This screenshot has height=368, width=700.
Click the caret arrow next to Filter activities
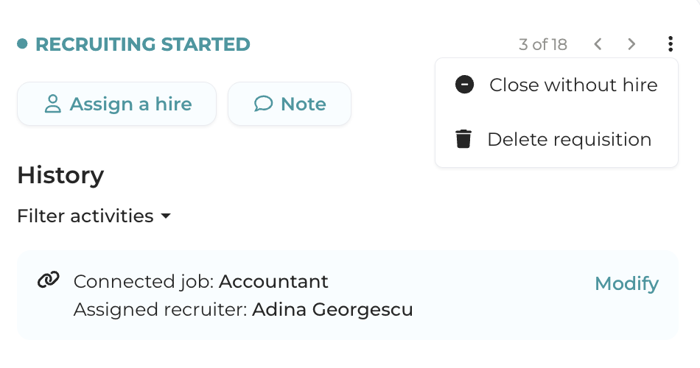(166, 216)
